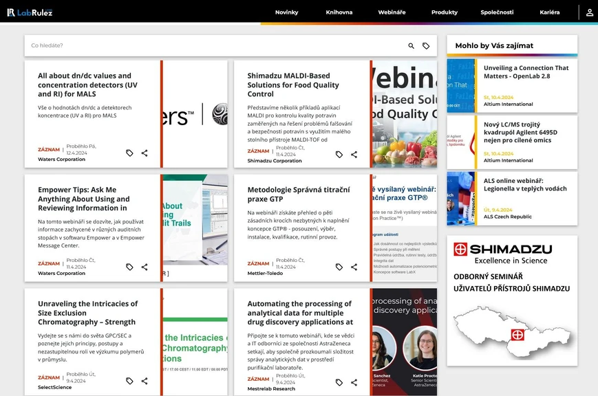598x396 pixels.
Task: Click the Size Exclusion Chromatography green thumbnail
Action: pyautogui.click(x=195, y=342)
